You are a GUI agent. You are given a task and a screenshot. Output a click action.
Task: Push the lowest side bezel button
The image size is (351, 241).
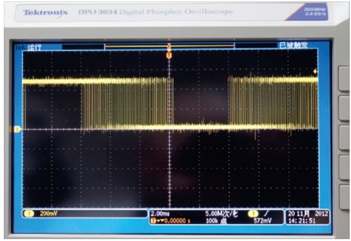(344, 197)
